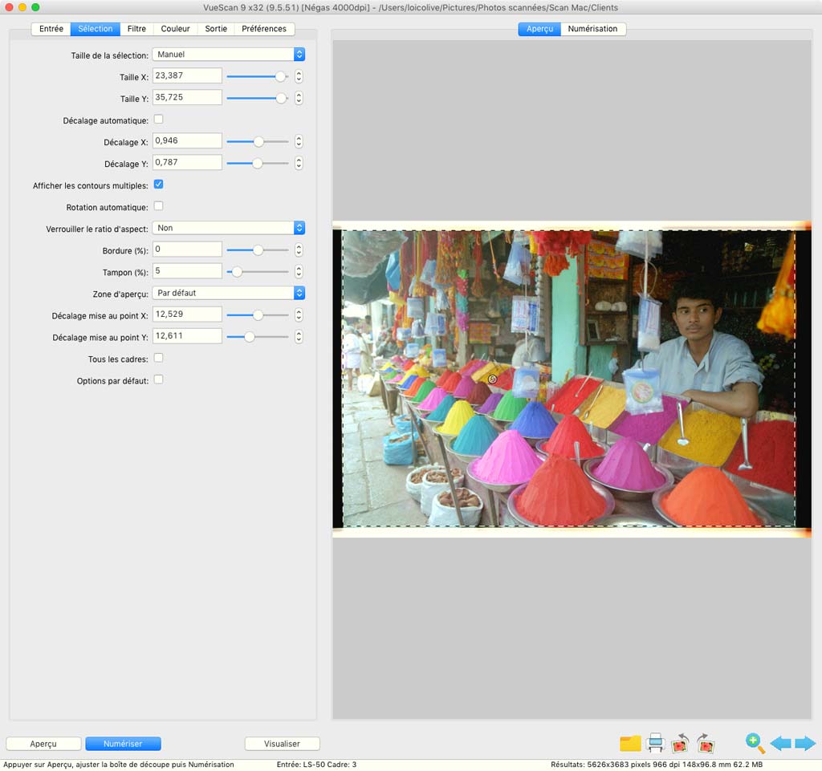822x771 pixels.
Task: Open the Numérisation preview tab
Action: (592, 29)
